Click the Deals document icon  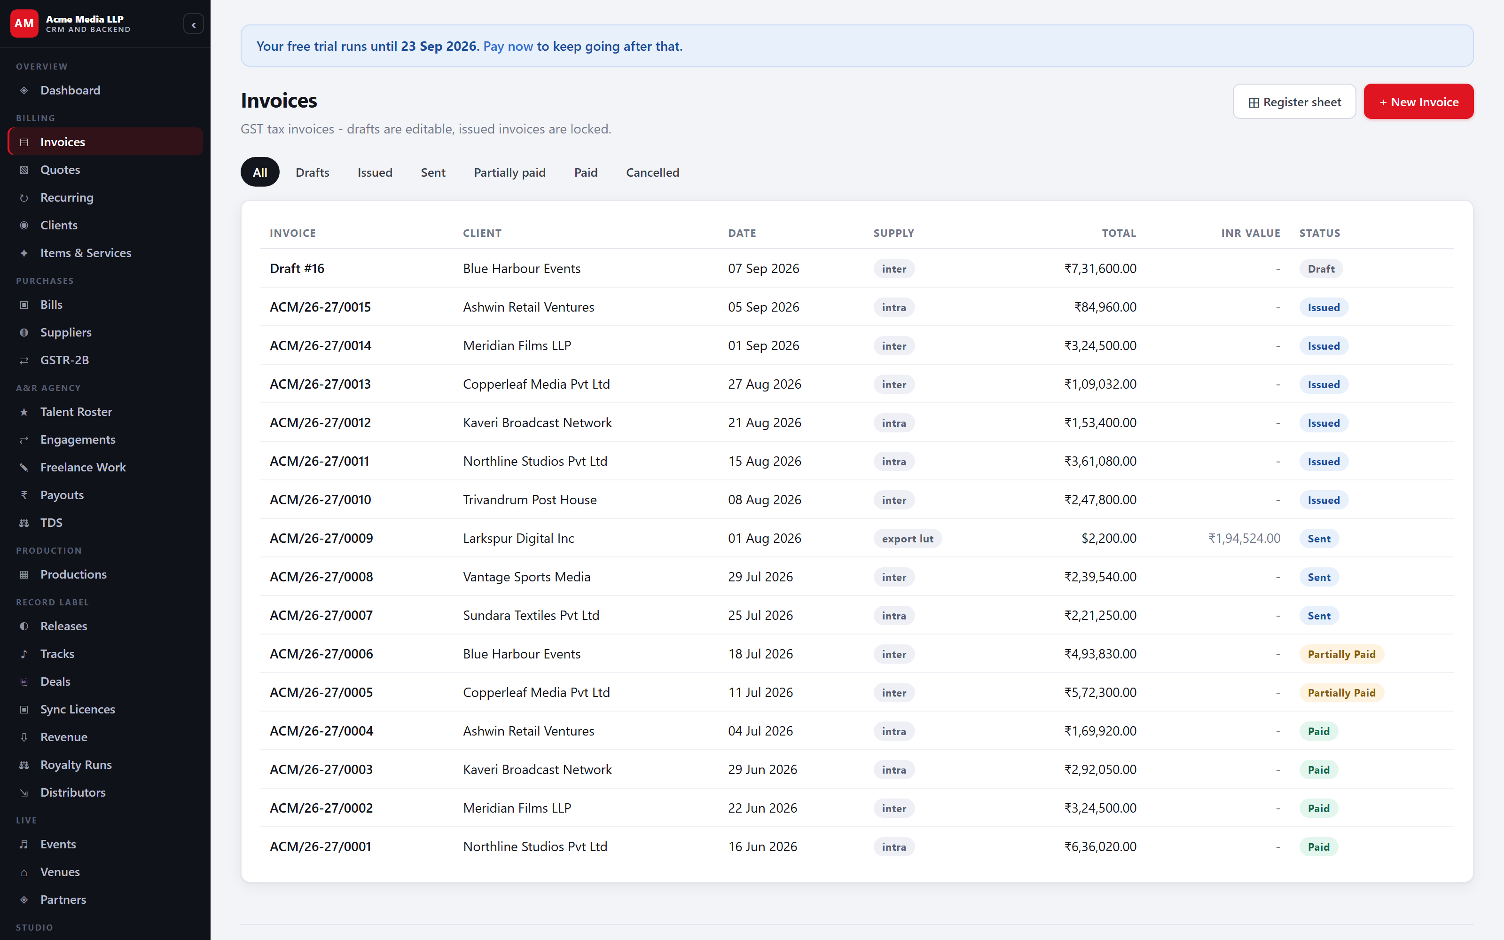23,682
